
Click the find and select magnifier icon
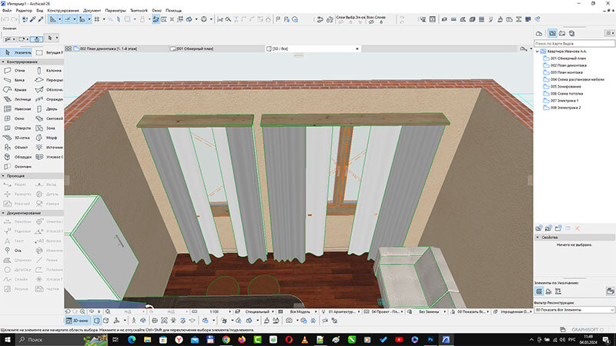coord(228,19)
